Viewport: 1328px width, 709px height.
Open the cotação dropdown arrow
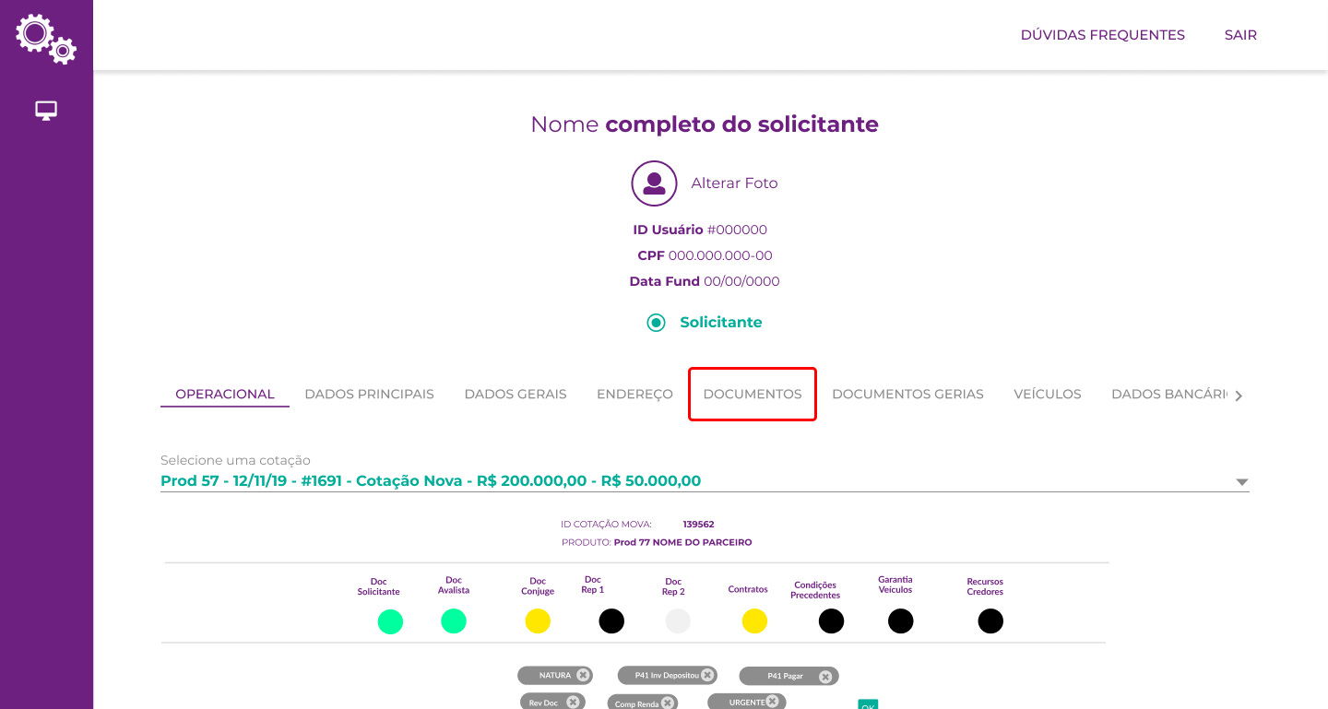(x=1241, y=482)
